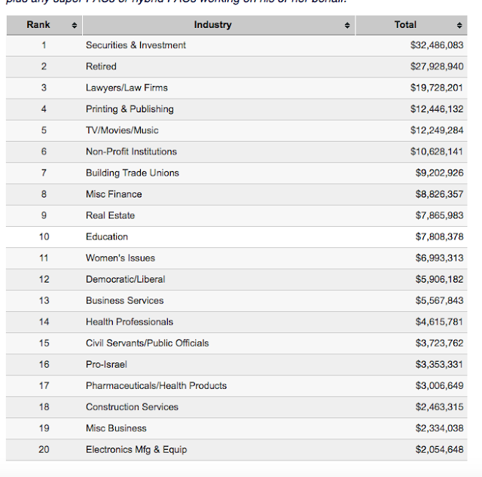The width and height of the screenshot is (482, 477).
Task: Select the Building Trade Unions entry
Action: coord(133,173)
